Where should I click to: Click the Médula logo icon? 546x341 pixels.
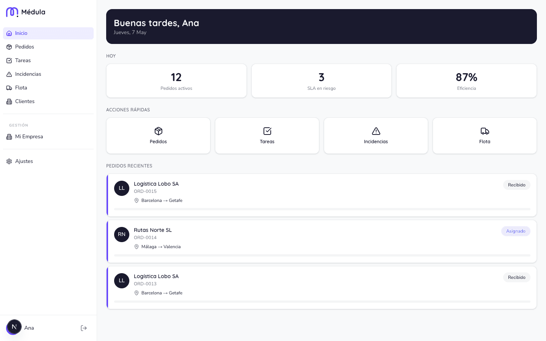click(12, 12)
